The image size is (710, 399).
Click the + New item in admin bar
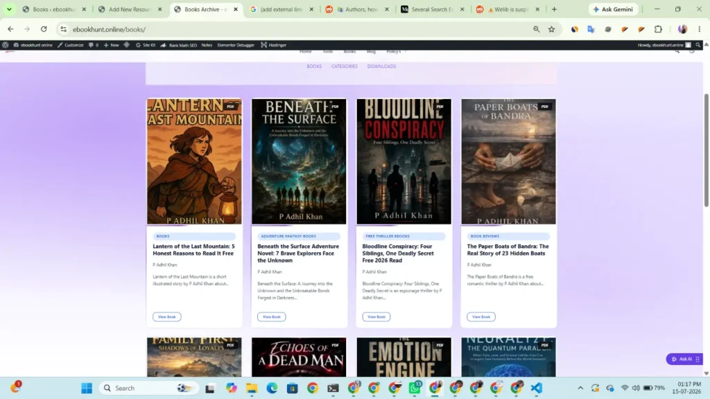coord(111,45)
